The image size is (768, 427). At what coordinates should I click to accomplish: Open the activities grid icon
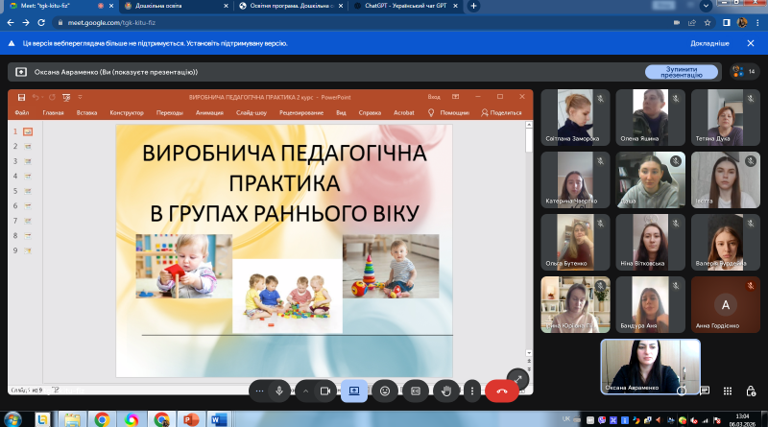pos(728,391)
